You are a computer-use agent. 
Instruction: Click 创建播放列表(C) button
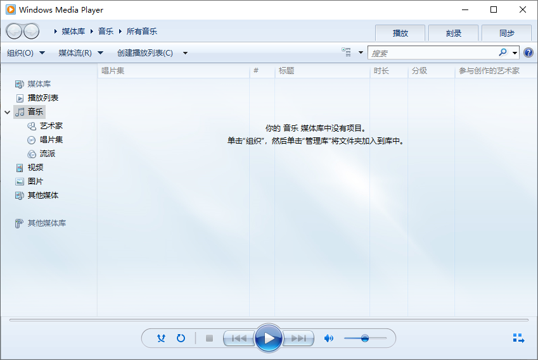[x=144, y=53]
